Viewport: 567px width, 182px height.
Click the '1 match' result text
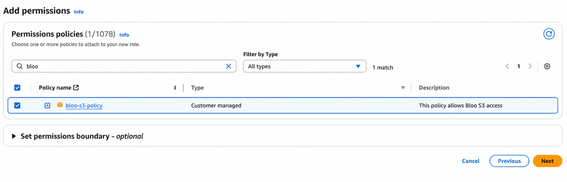point(383,67)
